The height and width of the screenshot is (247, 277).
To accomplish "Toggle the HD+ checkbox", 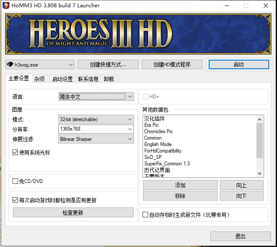I will coord(145,97).
